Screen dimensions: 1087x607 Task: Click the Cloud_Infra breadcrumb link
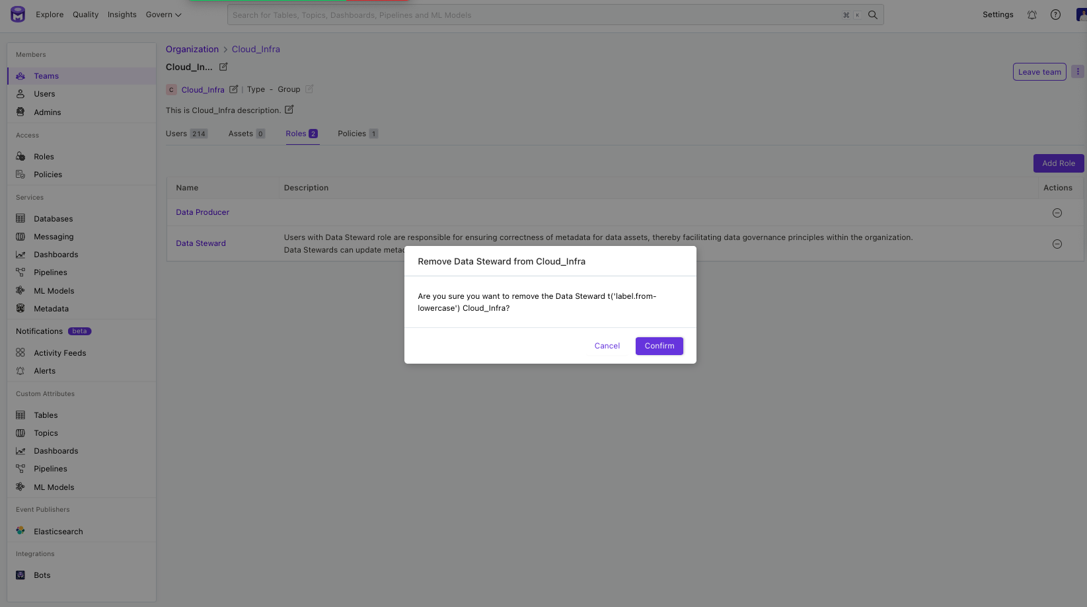(256, 49)
